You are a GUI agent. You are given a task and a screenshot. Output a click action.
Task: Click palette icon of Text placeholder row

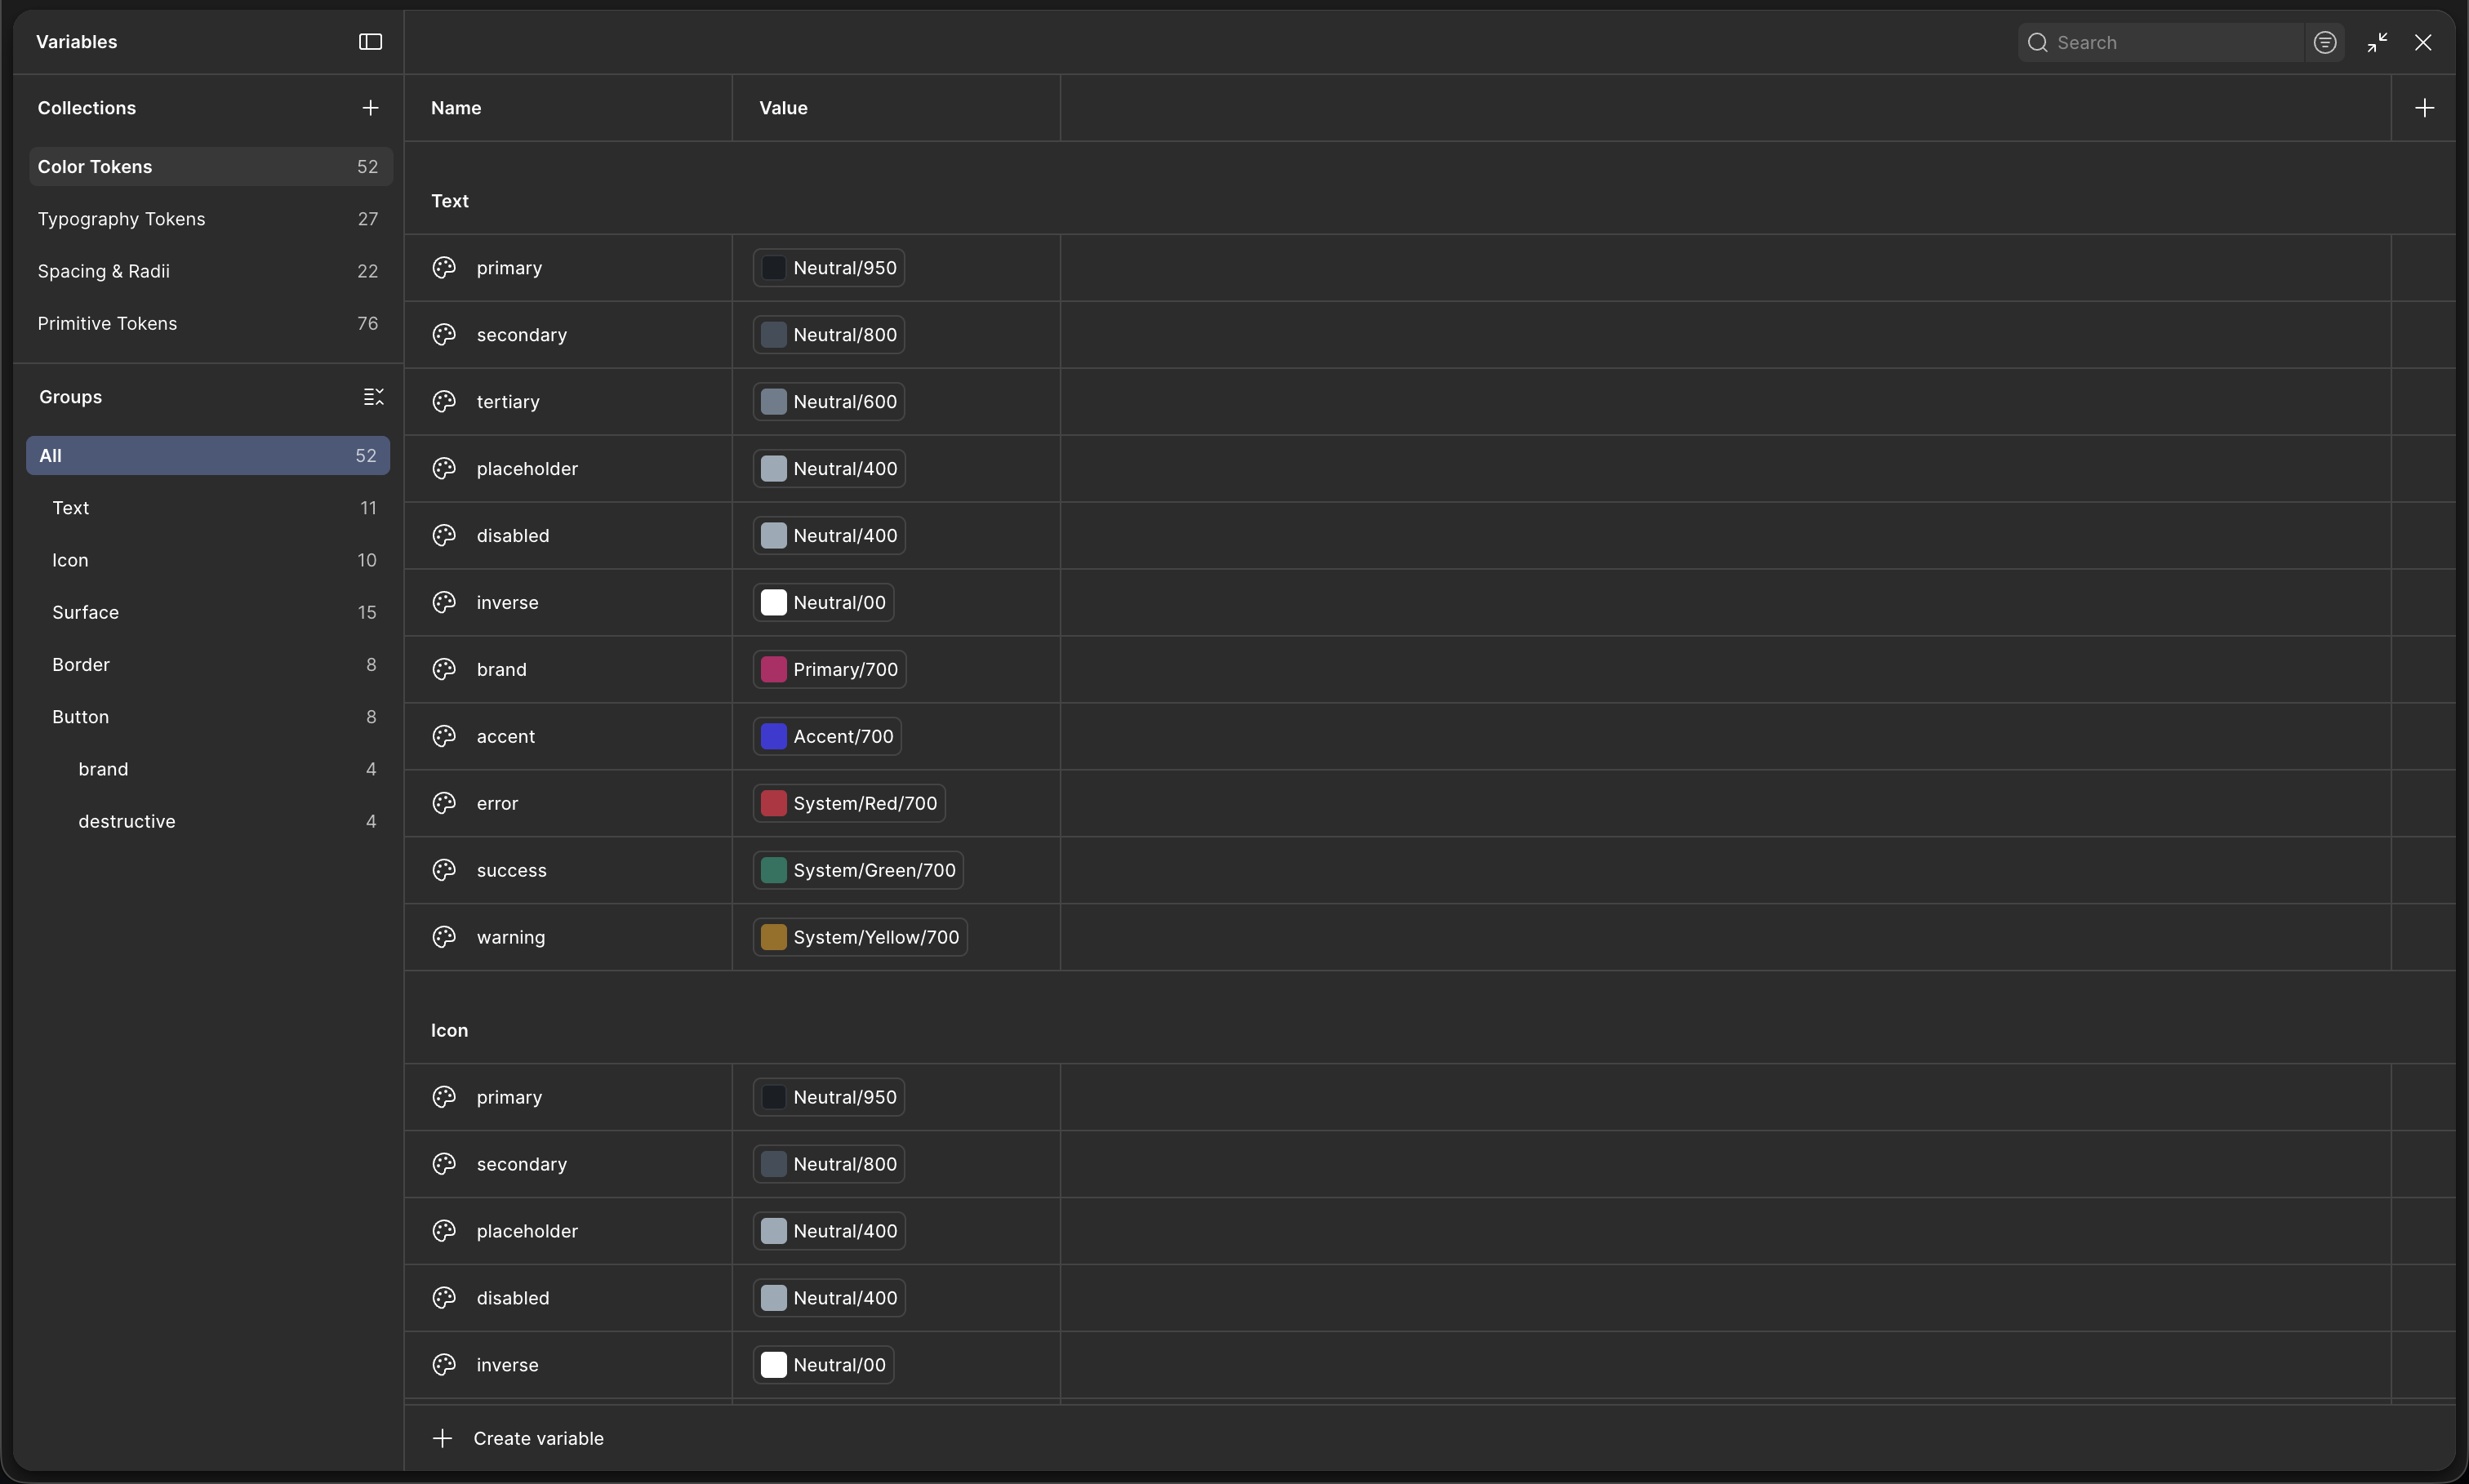click(x=444, y=469)
